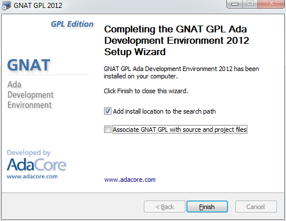Click the Finish button

(207, 207)
